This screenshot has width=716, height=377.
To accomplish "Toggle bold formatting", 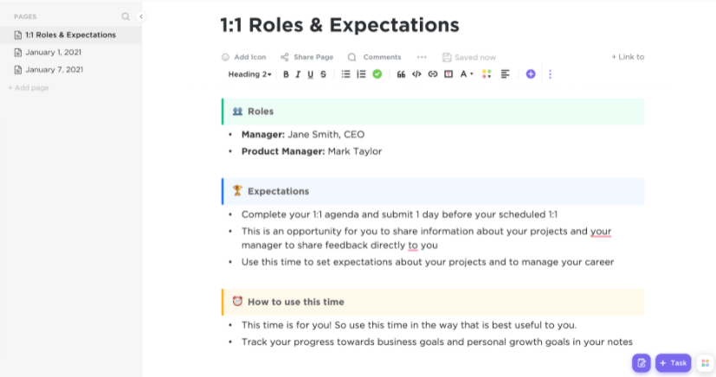I will pos(287,74).
